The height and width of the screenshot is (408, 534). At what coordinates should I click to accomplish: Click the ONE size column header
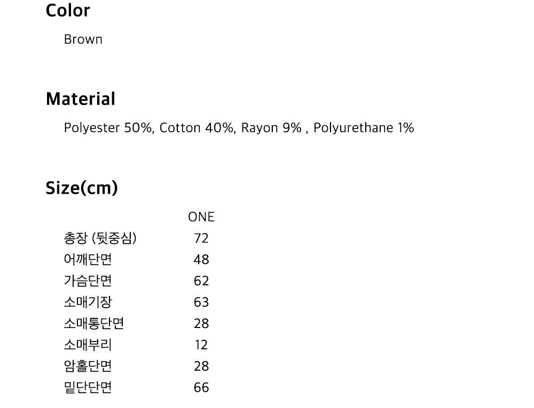[201, 217]
